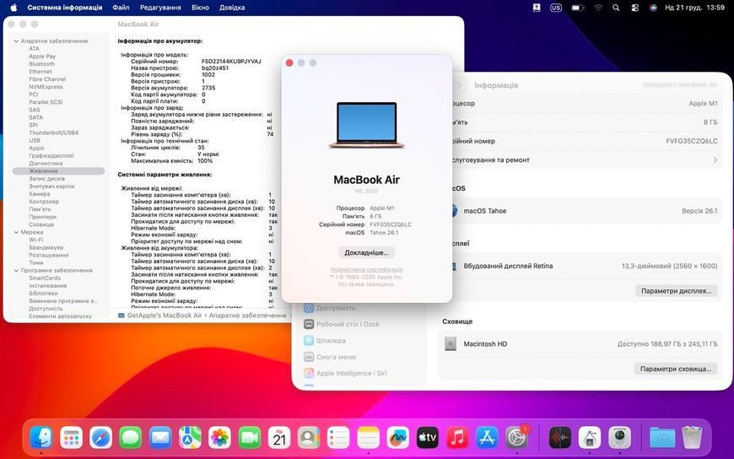Click date and time in menu bar
The height and width of the screenshot is (459, 734).
[x=694, y=8]
